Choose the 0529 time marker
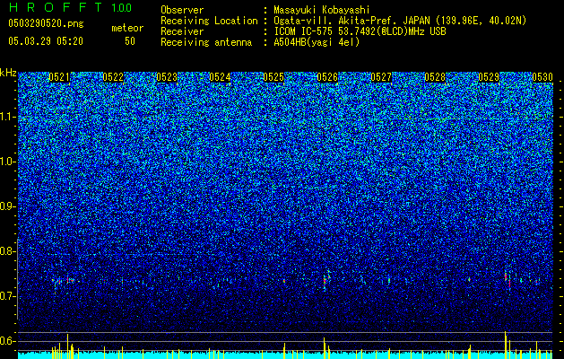The width and height of the screenshot is (564, 359). (489, 77)
